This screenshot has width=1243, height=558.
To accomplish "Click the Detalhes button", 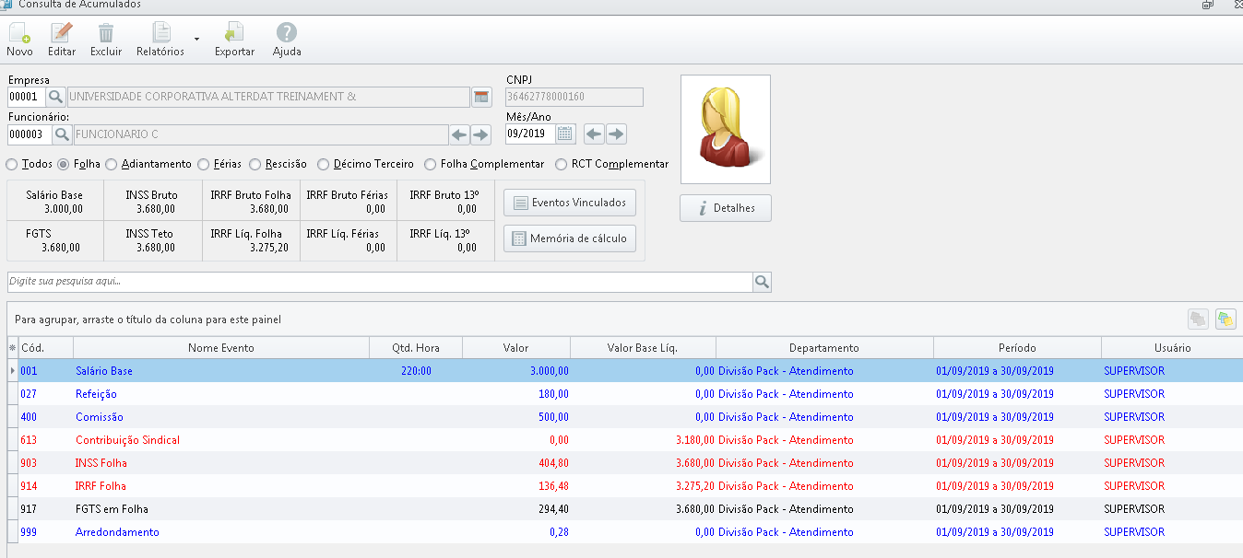I will [726, 208].
